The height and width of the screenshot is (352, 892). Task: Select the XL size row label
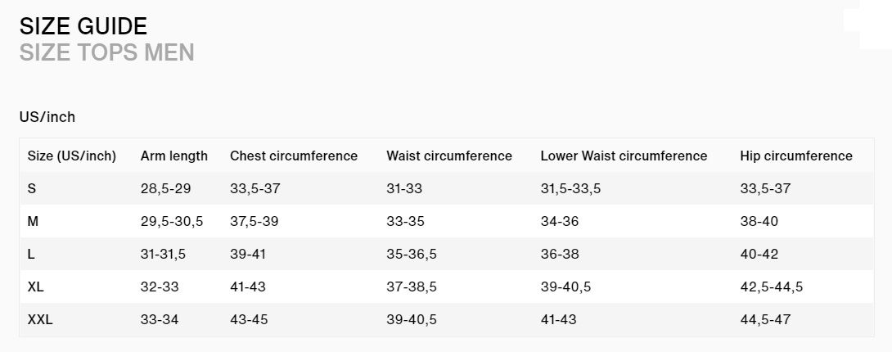[35, 287]
